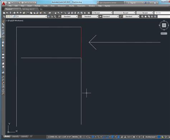
Task: Toggle layer 0 freeze sun icon
Action: click(9, 16)
